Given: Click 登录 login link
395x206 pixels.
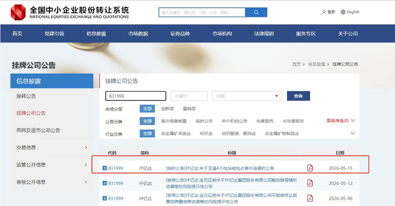Looking at the screenshot, I should point(331,12).
